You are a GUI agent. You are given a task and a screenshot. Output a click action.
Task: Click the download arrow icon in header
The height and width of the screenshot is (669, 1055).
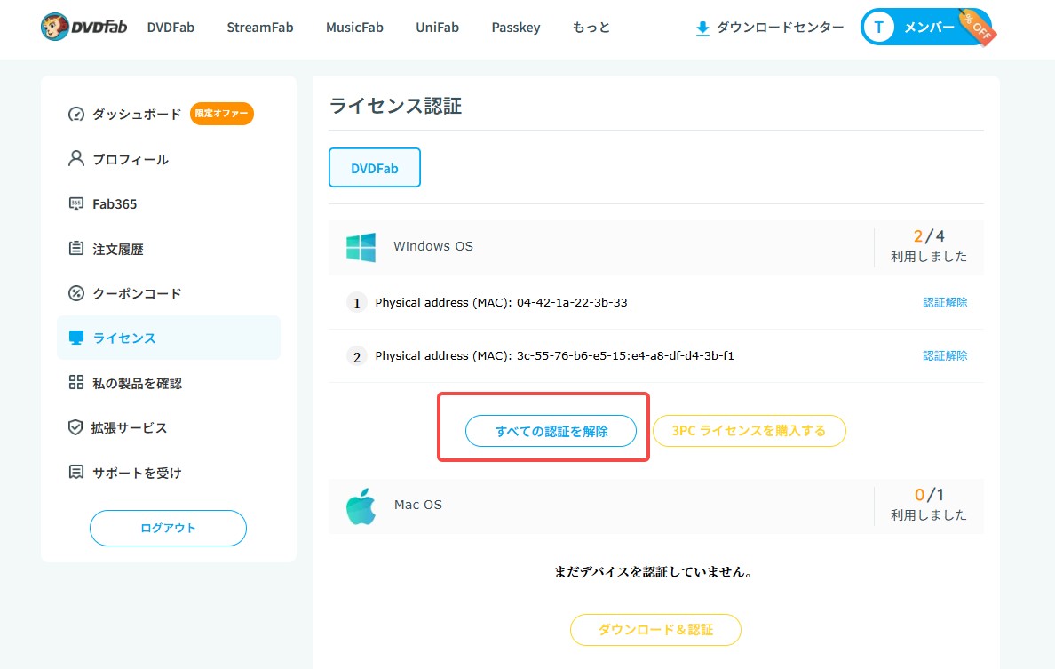click(702, 28)
